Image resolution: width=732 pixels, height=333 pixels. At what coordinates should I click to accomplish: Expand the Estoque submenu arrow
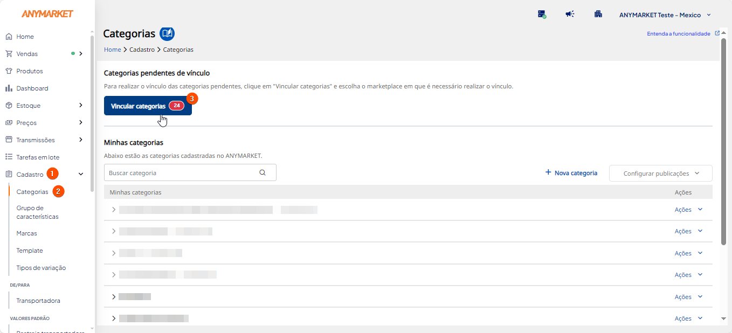(81, 106)
